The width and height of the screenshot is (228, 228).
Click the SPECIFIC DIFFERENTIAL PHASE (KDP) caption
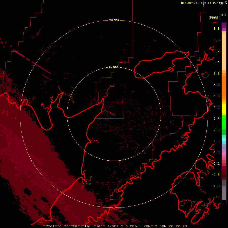[81, 226]
